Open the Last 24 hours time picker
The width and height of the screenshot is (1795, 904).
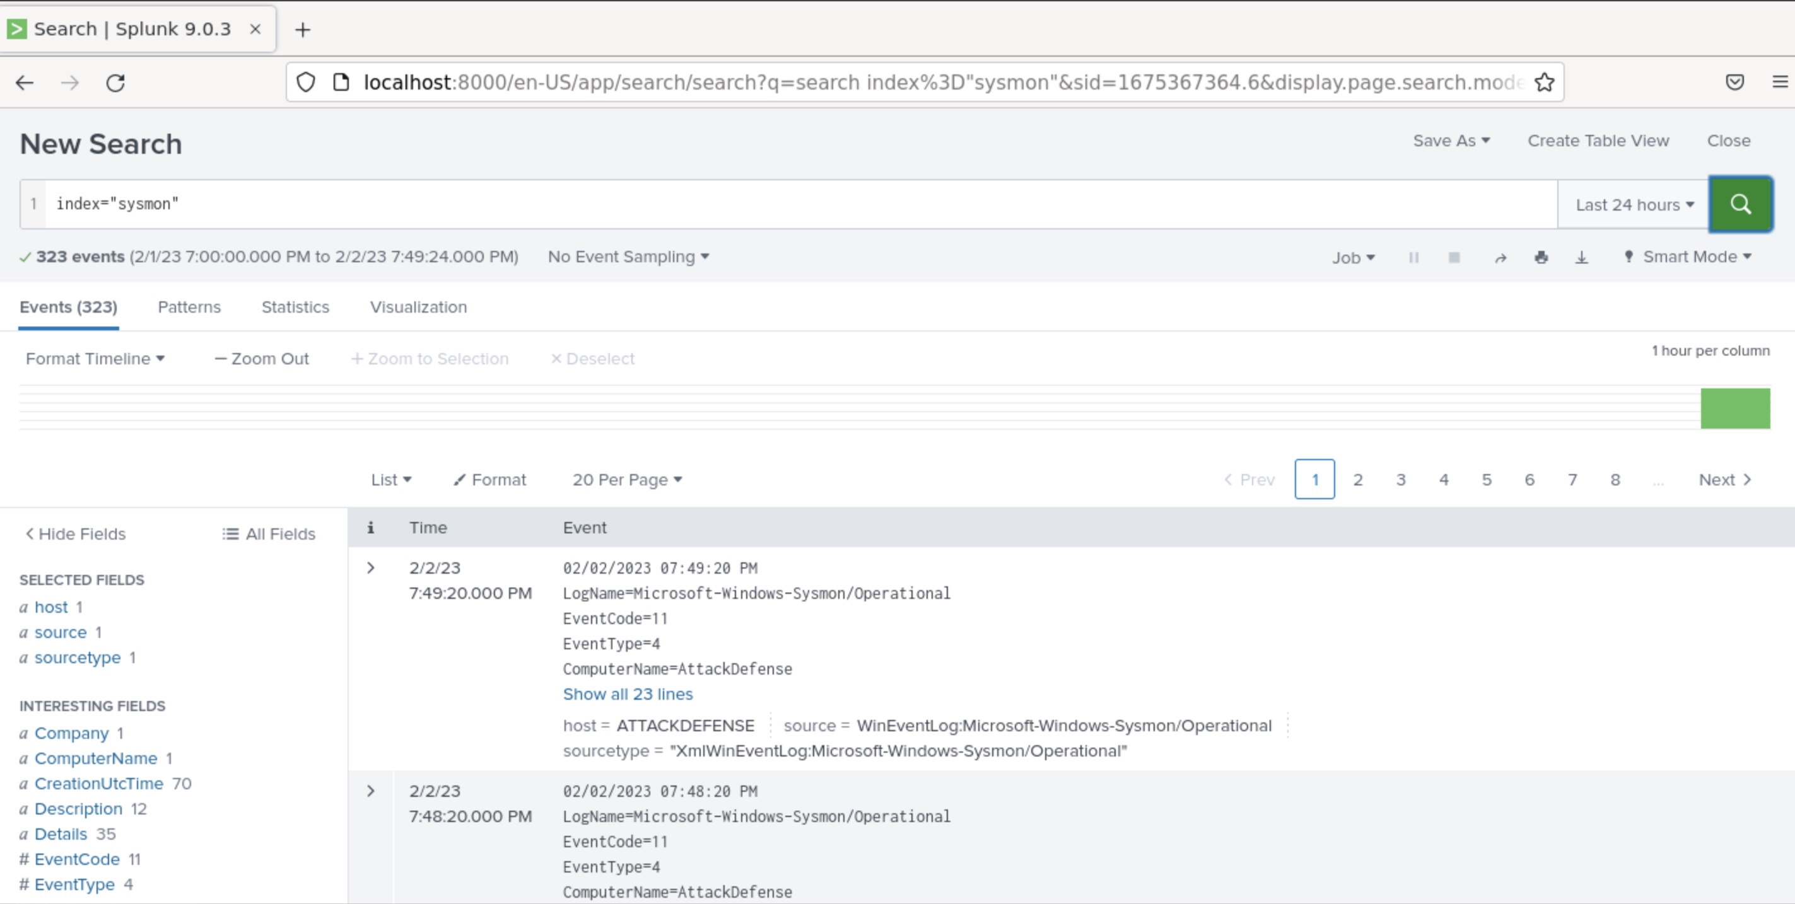[x=1634, y=205]
